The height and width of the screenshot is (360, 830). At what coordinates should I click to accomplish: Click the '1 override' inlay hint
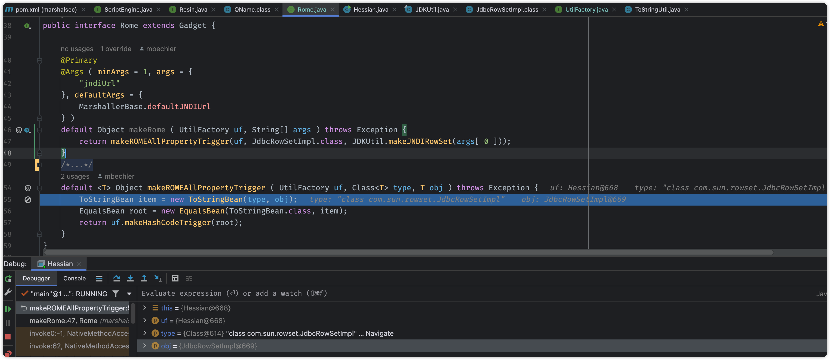(x=116, y=48)
